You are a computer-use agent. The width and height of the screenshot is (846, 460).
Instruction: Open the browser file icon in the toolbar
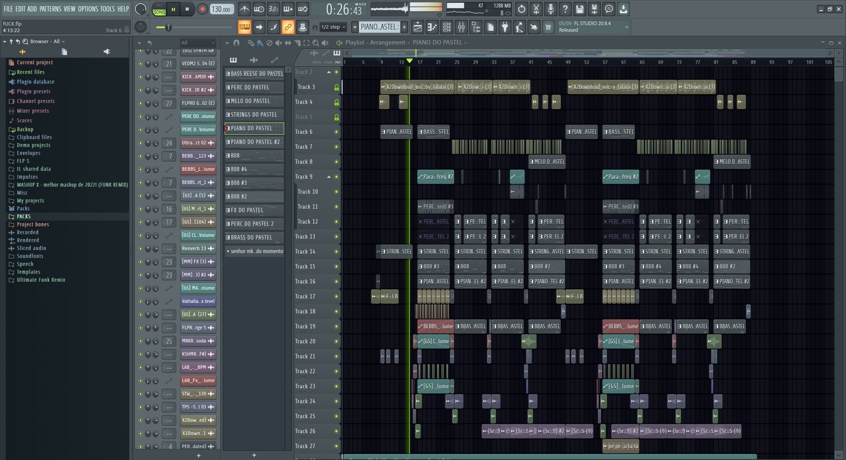[490, 27]
